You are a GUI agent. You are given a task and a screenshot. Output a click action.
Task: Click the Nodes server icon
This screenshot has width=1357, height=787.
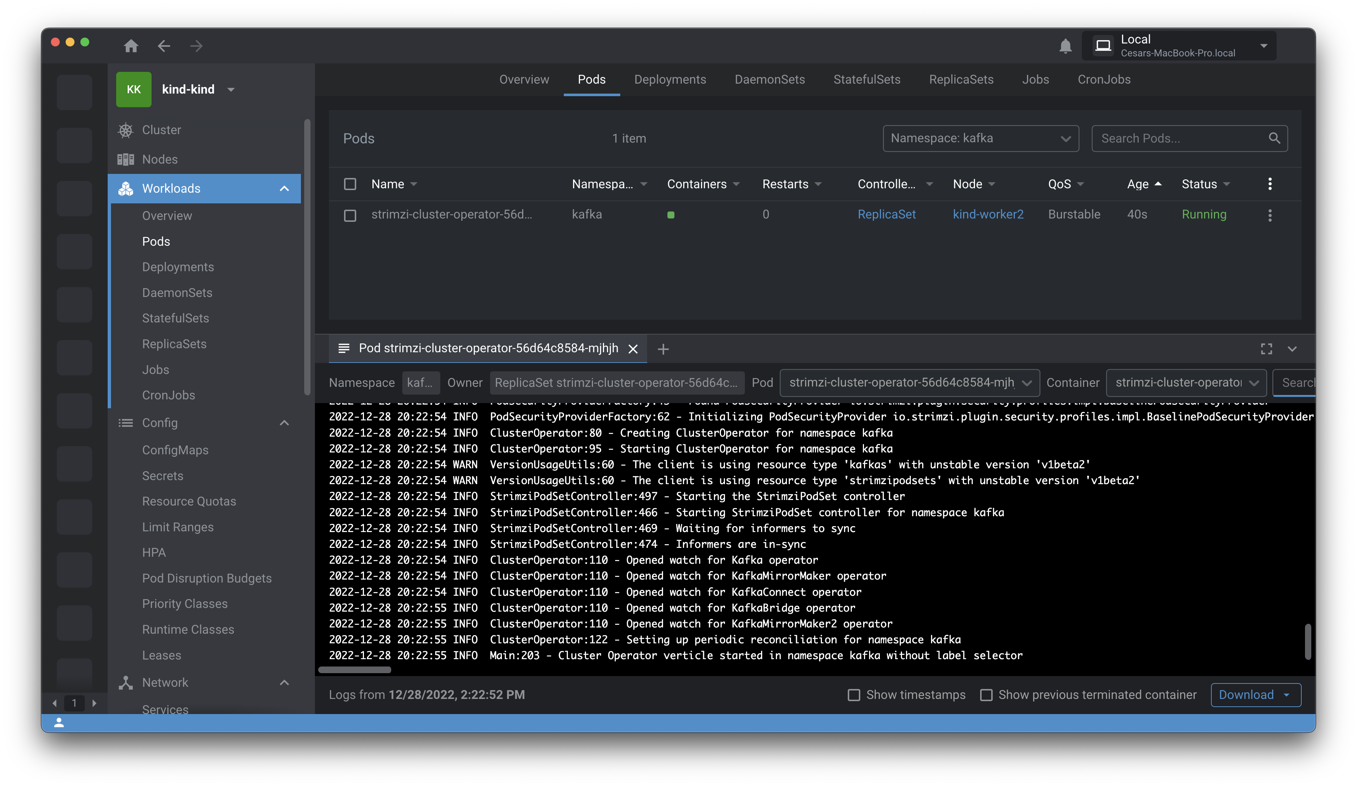point(125,159)
